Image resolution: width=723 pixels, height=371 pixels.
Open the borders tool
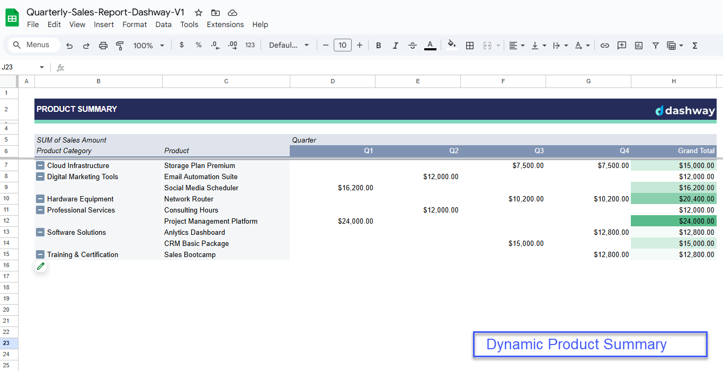[470, 46]
